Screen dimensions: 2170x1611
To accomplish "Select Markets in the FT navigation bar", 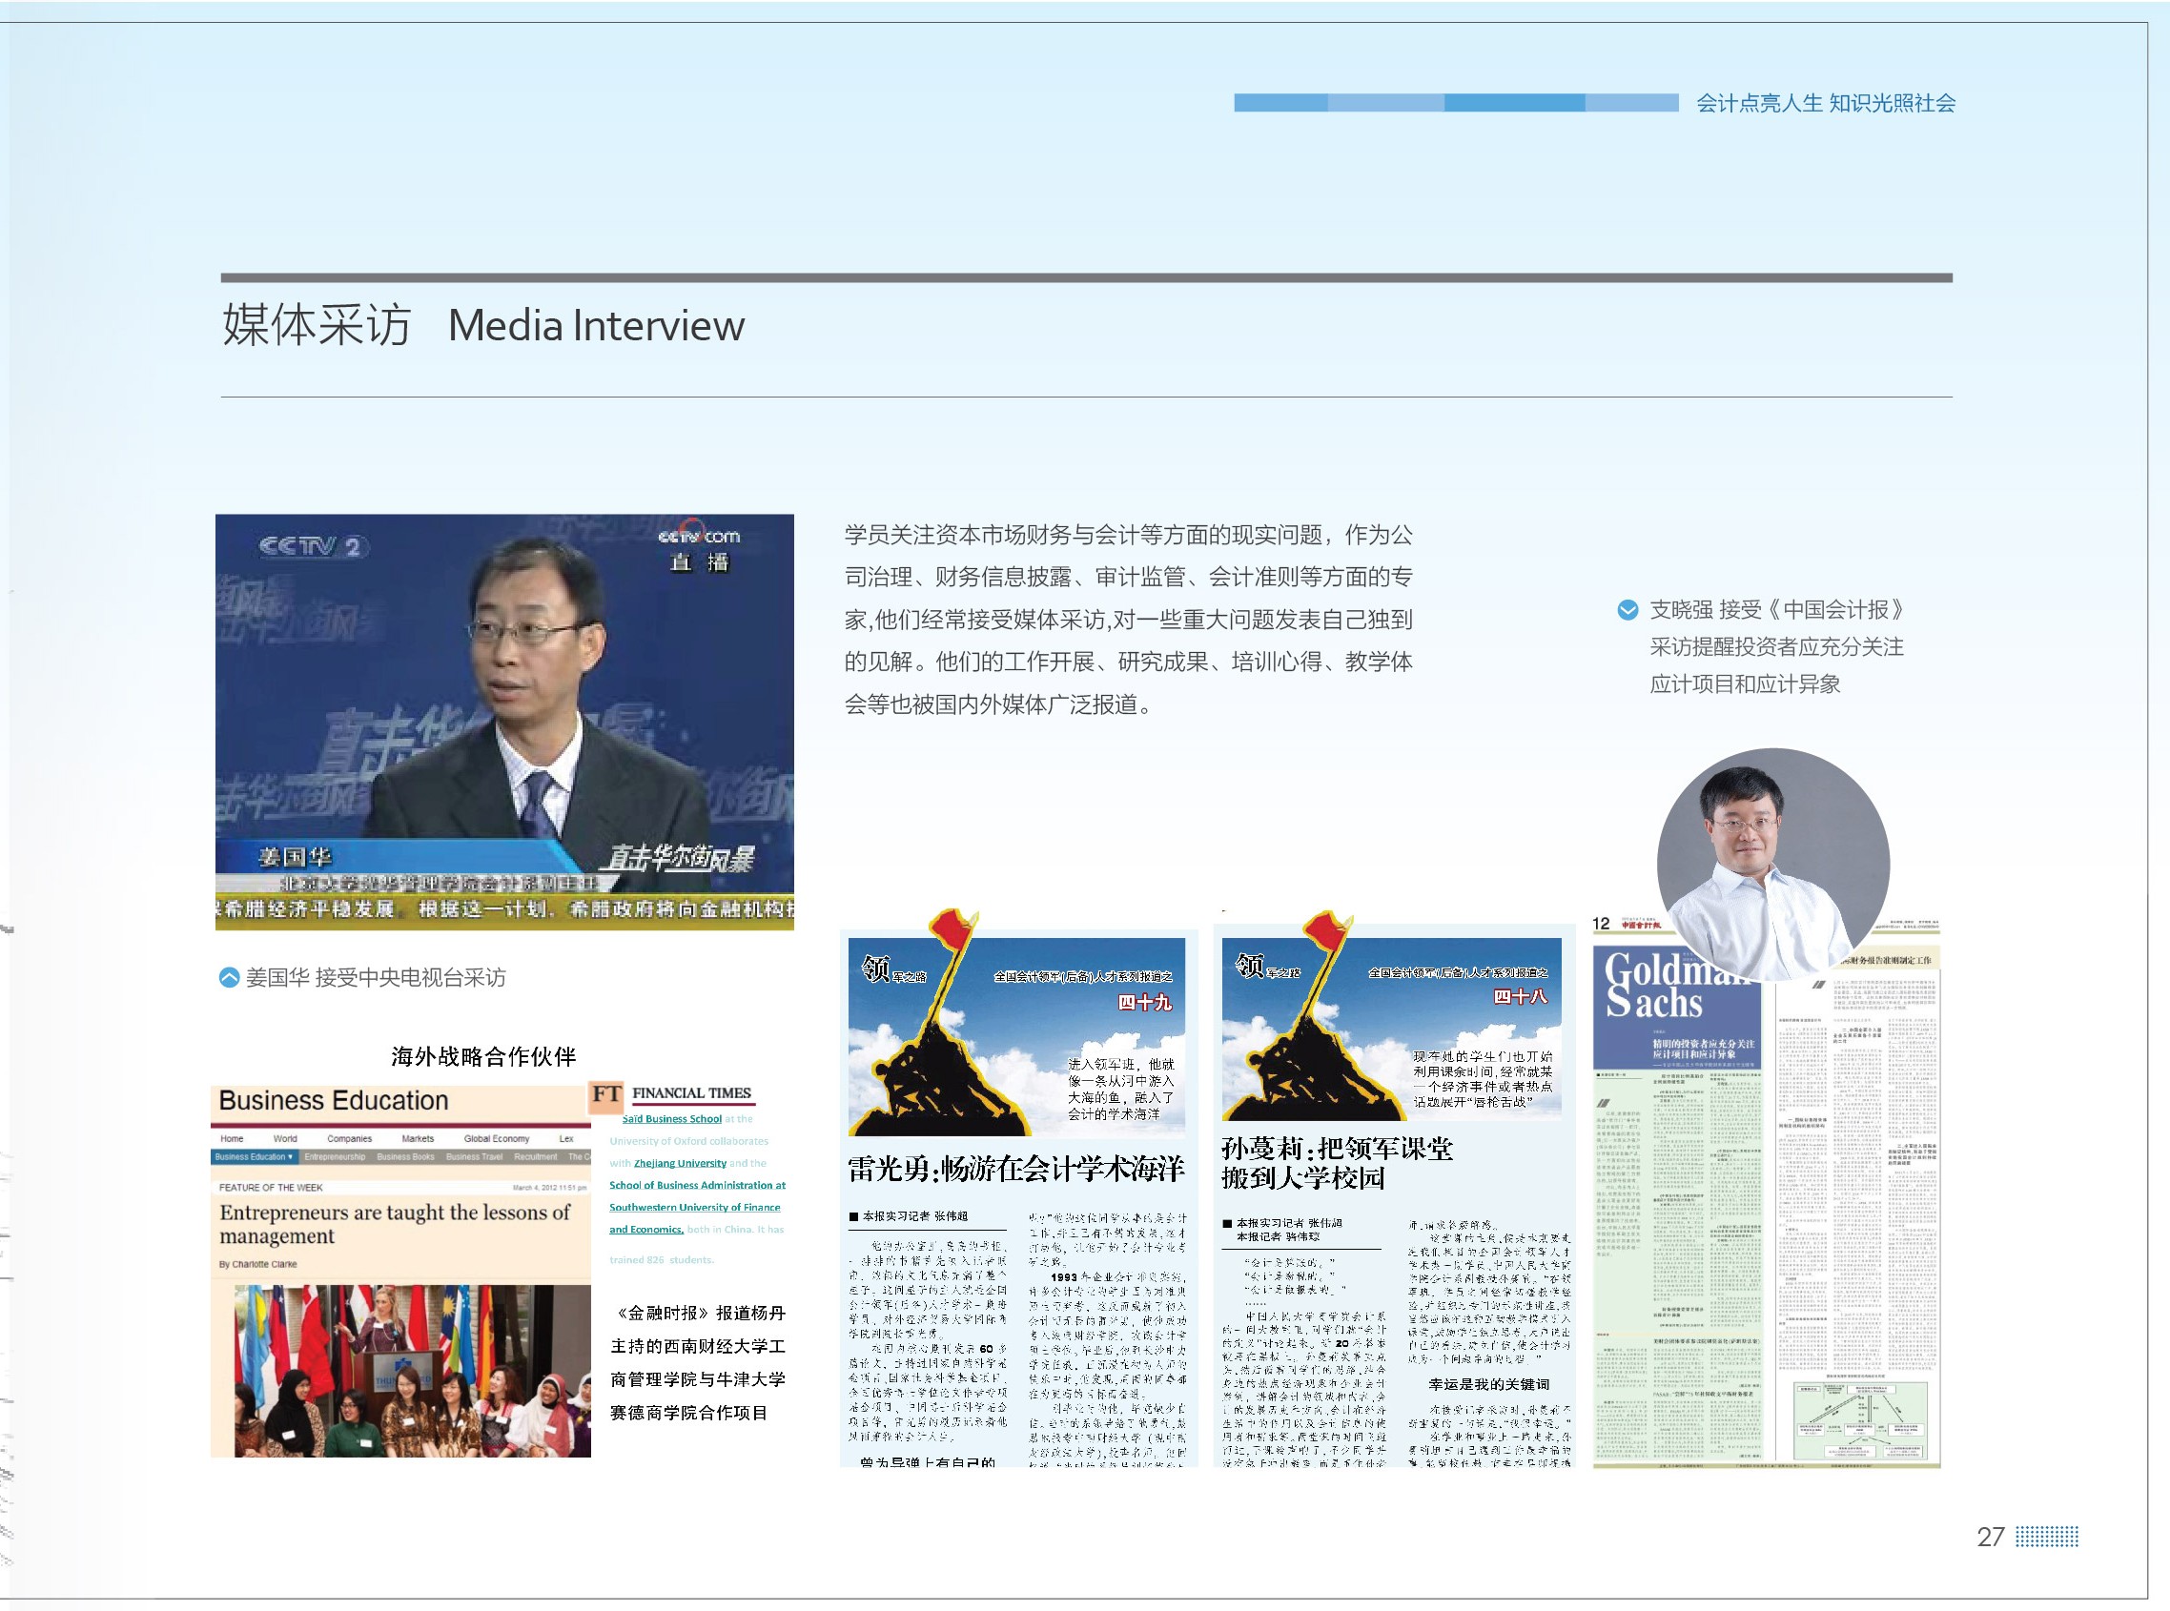I will click(418, 1139).
